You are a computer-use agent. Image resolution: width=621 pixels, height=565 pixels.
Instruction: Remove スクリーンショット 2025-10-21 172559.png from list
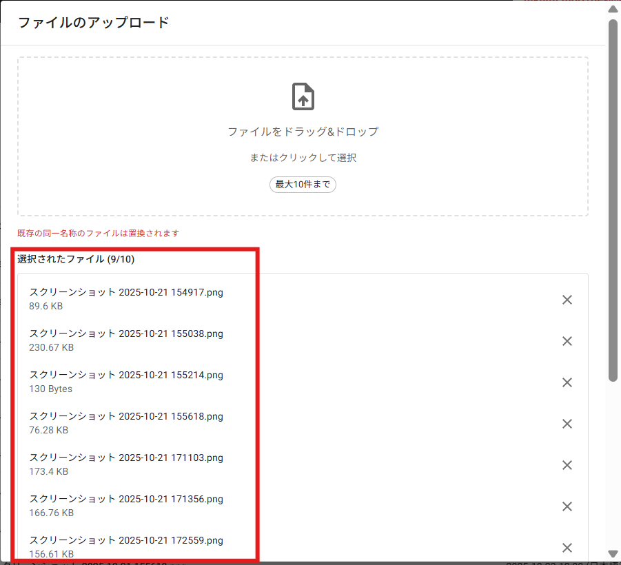567,548
